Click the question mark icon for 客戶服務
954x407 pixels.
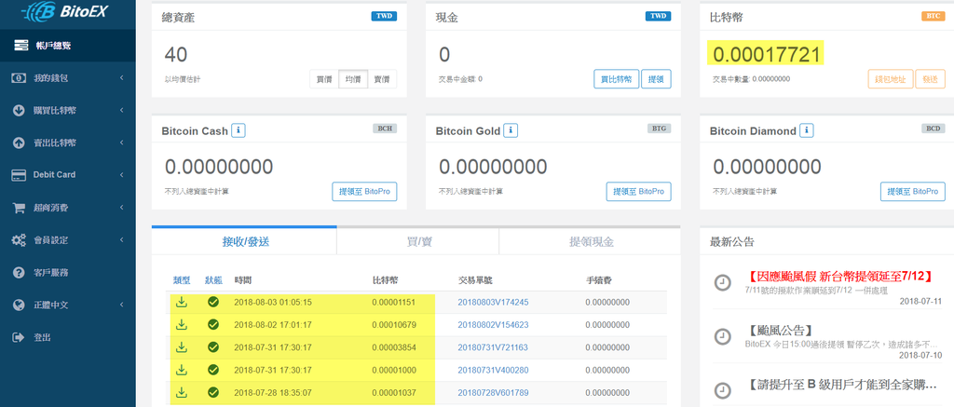coord(19,273)
